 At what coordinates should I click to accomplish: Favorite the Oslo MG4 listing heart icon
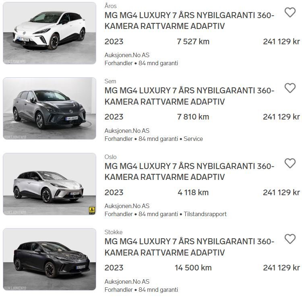pos(290,163)
